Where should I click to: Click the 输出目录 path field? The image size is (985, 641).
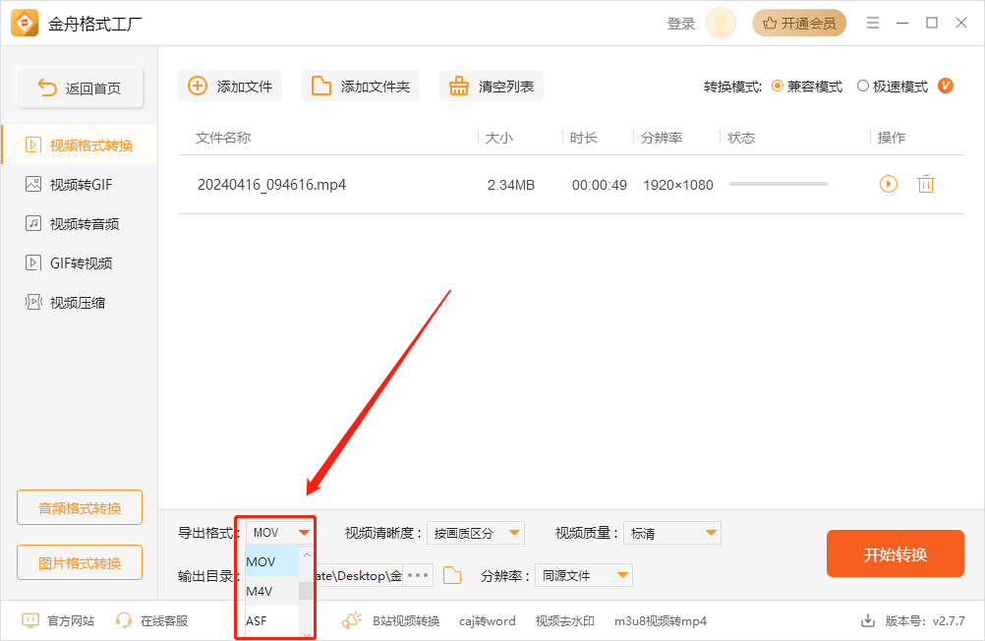[x=358, y=575]
